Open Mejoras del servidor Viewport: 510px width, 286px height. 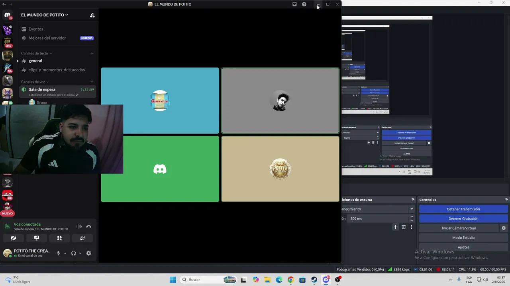[x=58, y=38]
